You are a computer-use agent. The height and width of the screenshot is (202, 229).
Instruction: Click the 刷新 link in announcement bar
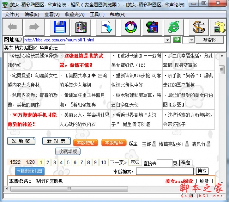pos(204,181)
